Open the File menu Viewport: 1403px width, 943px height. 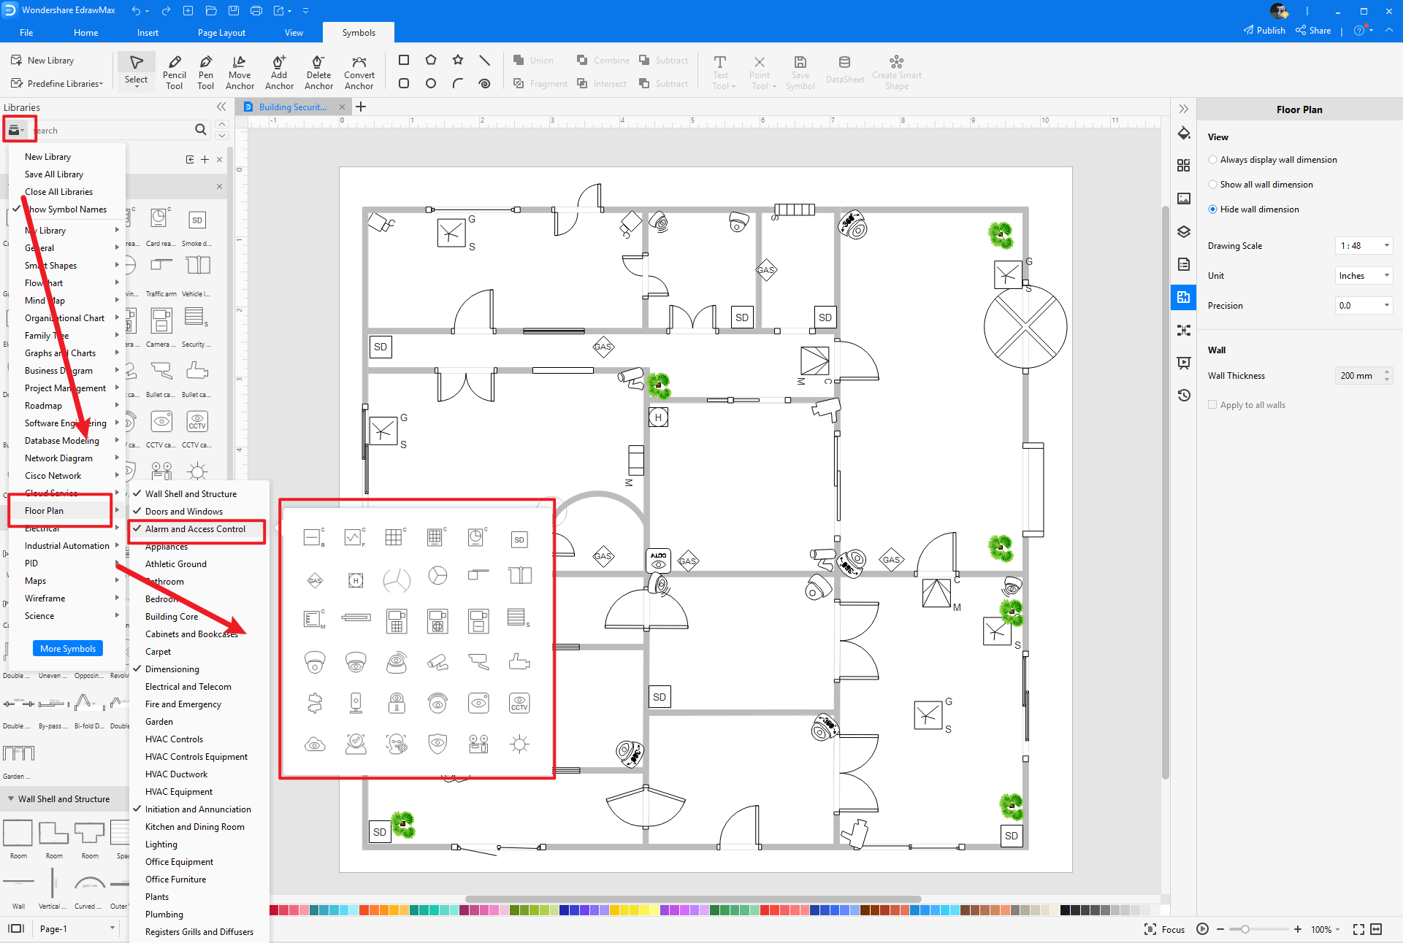26,33
